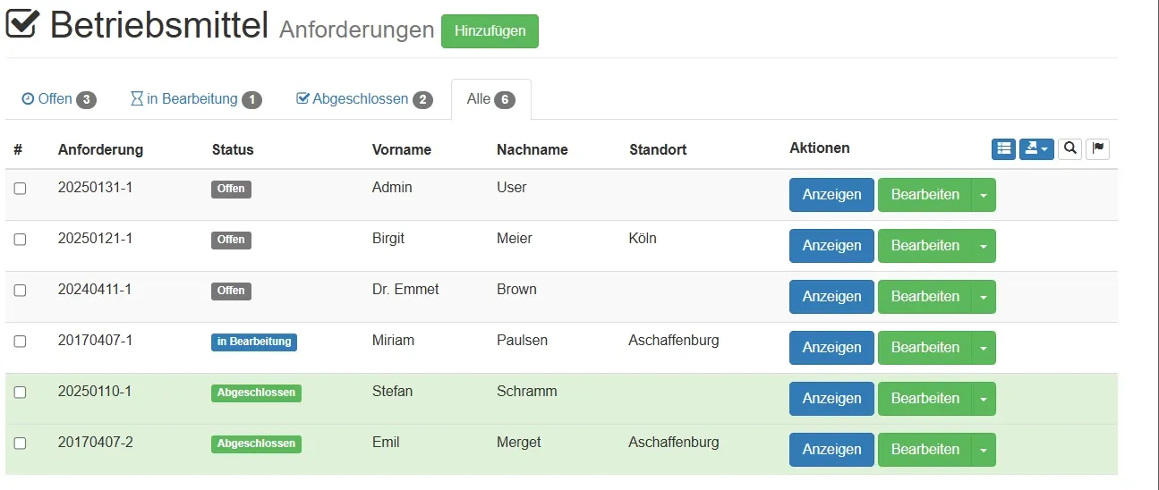Image resolution: width=1159 pixels, height=490 pixels.
Task: Click Bearbeiten for Stefan Schramm
Action: (925, 399)
